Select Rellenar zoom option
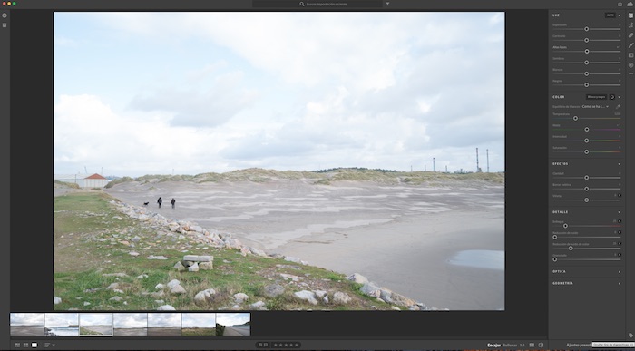 click(510, 346)
